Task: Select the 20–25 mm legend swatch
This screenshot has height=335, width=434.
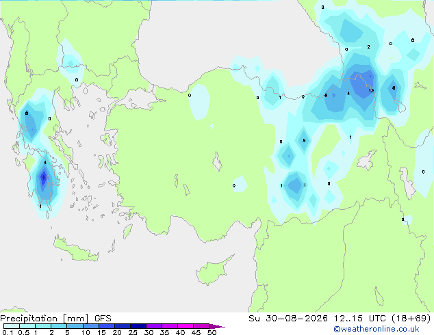Action: coord(123,326)
